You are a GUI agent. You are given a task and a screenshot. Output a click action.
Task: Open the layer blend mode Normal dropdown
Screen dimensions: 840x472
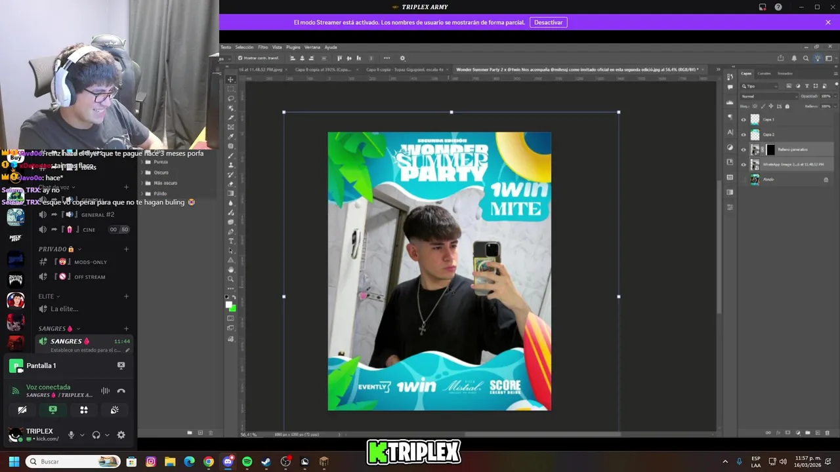click(x=769, y=96)
